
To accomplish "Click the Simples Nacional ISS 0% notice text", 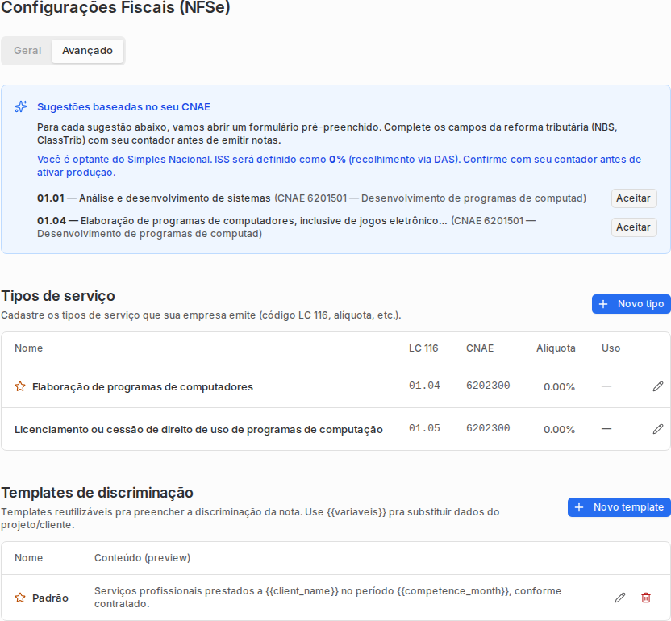I will point(339,165).
